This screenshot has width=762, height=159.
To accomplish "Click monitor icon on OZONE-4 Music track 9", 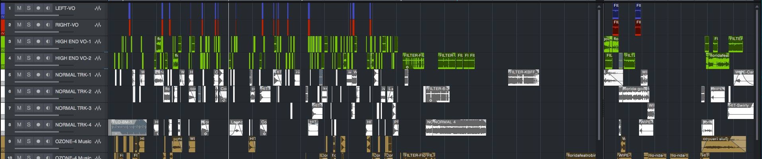I will click(48, 141).
